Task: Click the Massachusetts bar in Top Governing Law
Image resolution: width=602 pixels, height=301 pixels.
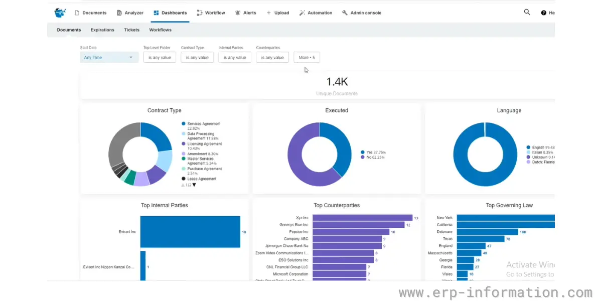Action: click(x=469, y=253)
